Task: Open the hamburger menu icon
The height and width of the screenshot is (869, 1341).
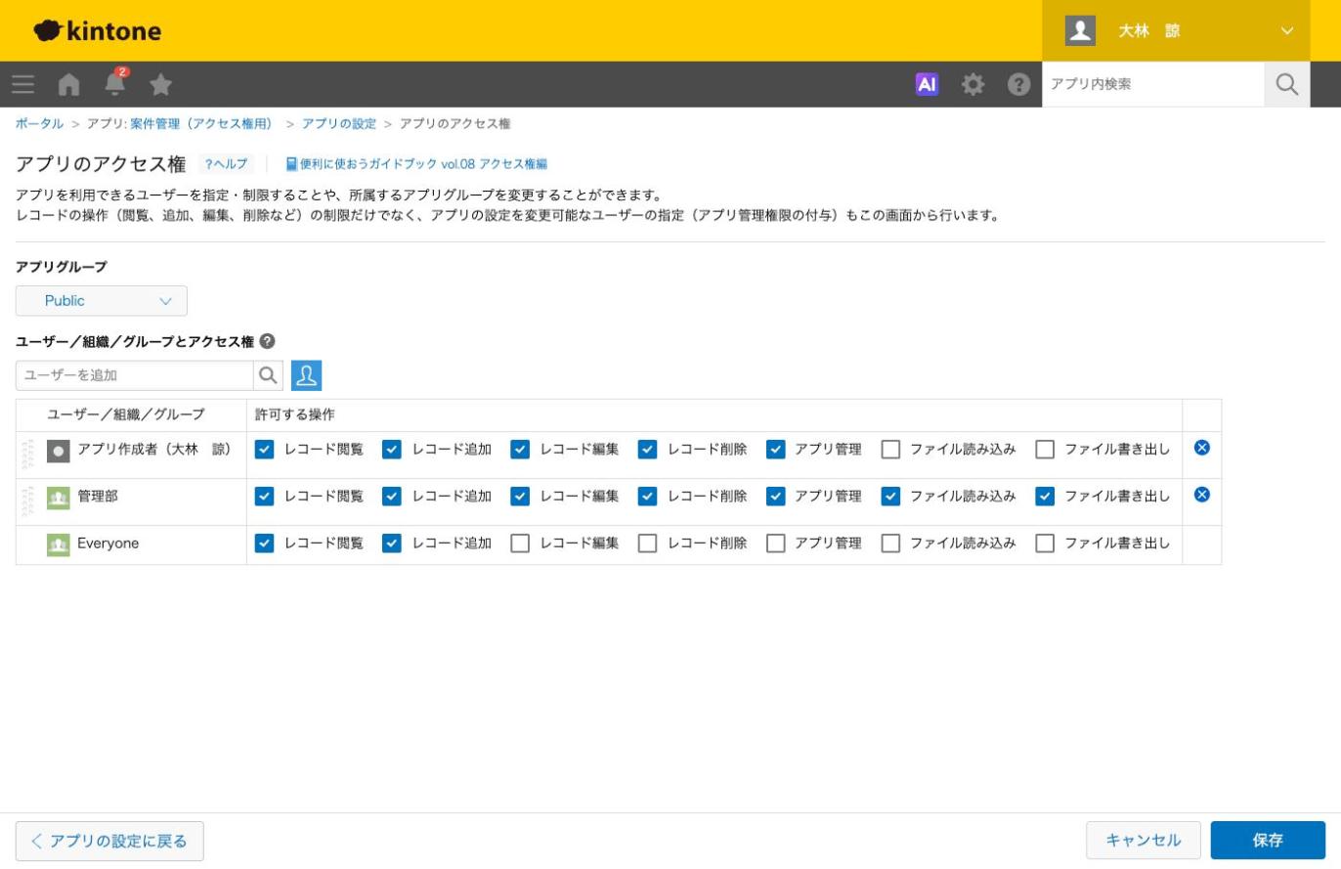Action: click(x=23, y=84)
